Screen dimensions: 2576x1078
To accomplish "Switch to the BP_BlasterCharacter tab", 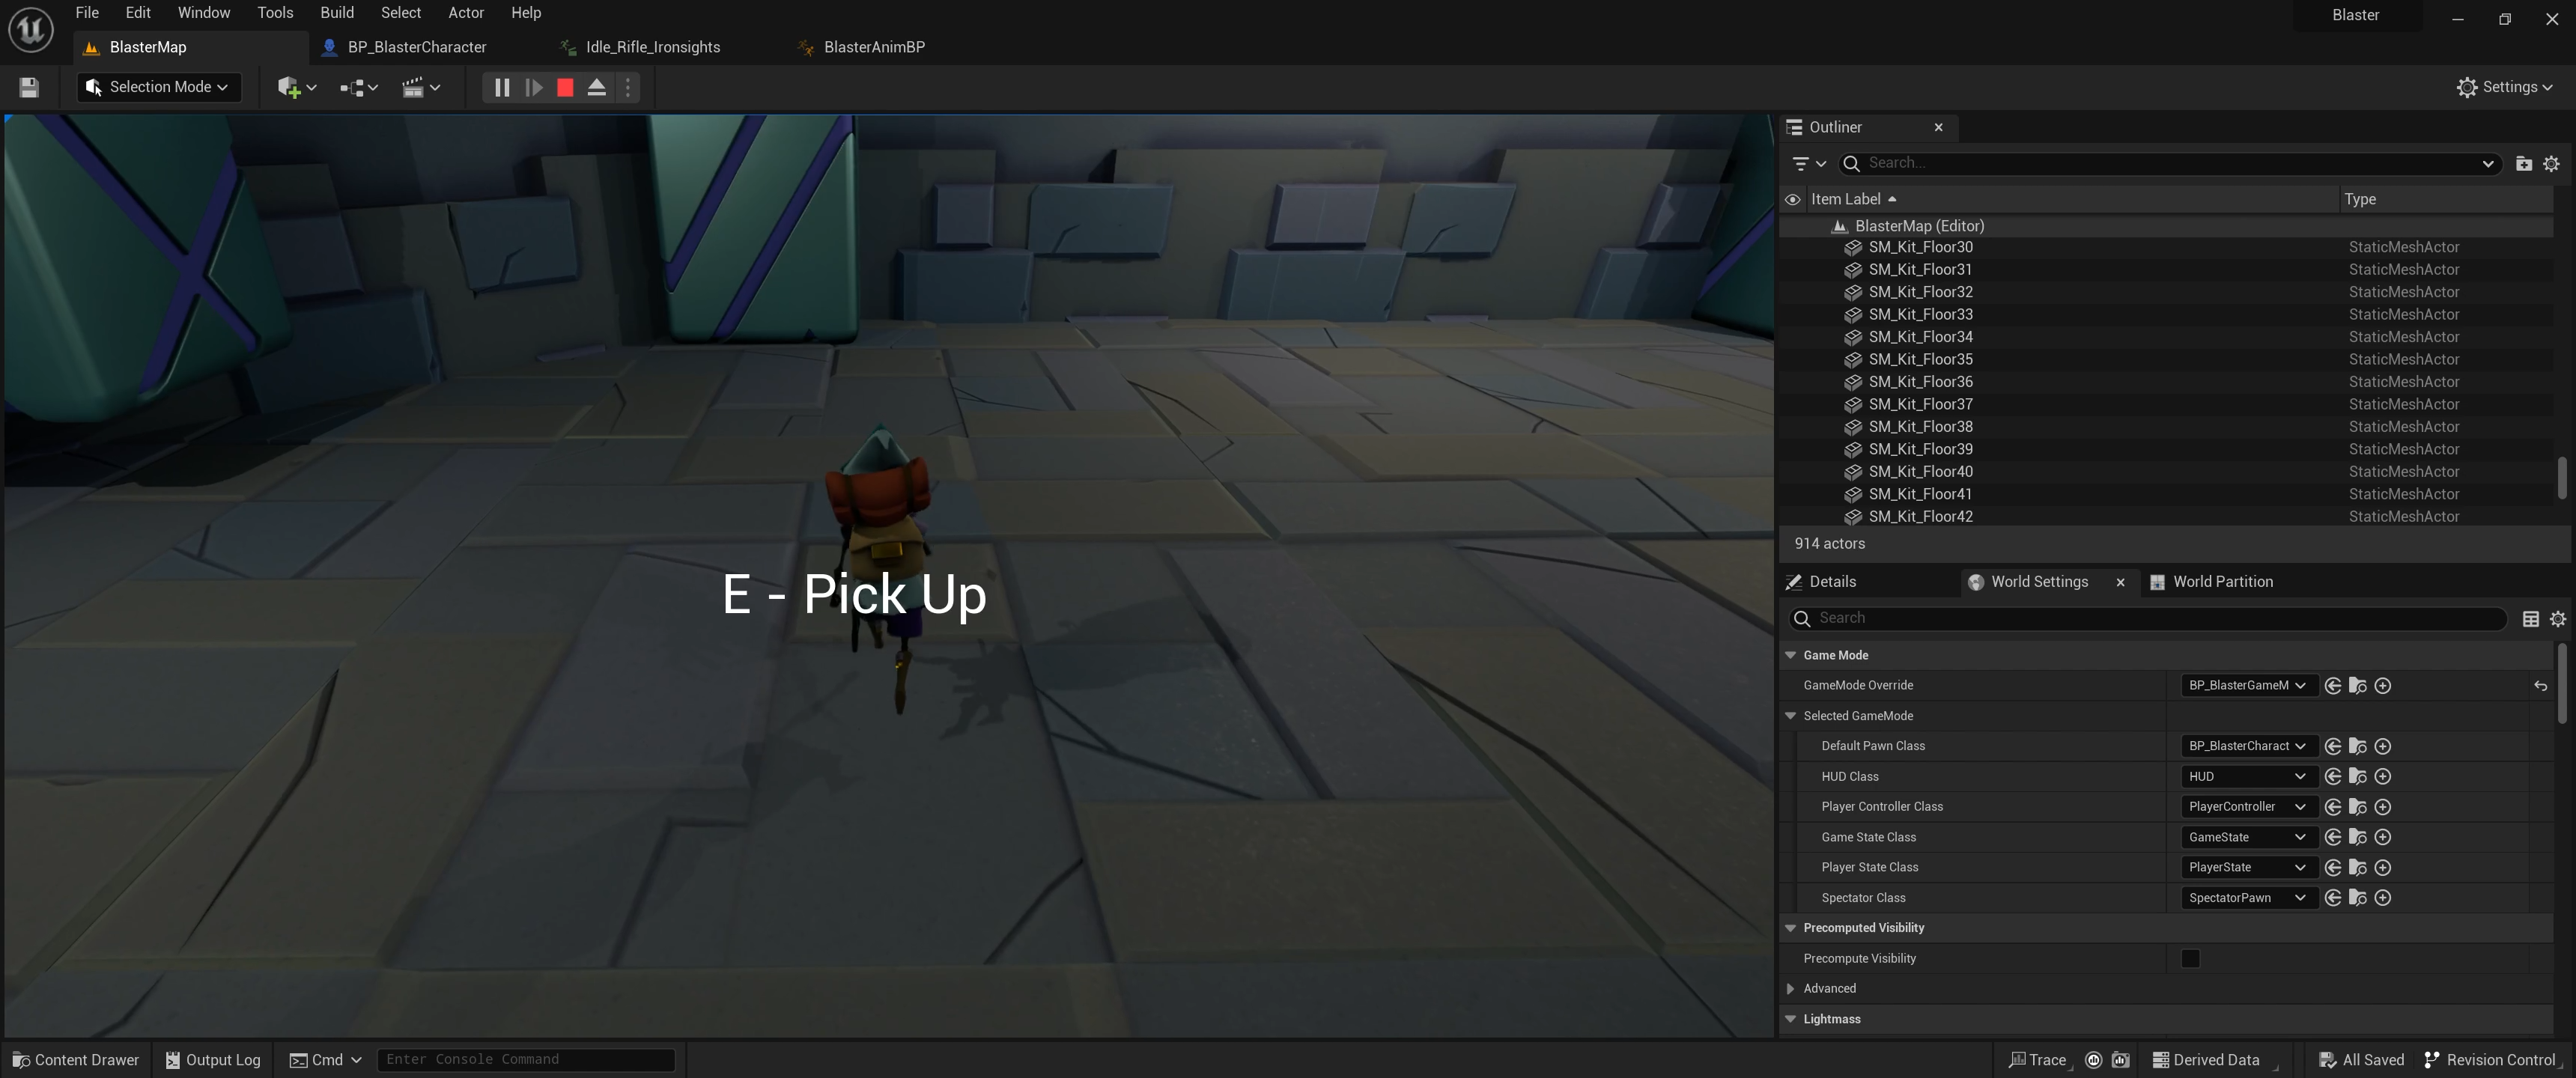I will (416, 47).
